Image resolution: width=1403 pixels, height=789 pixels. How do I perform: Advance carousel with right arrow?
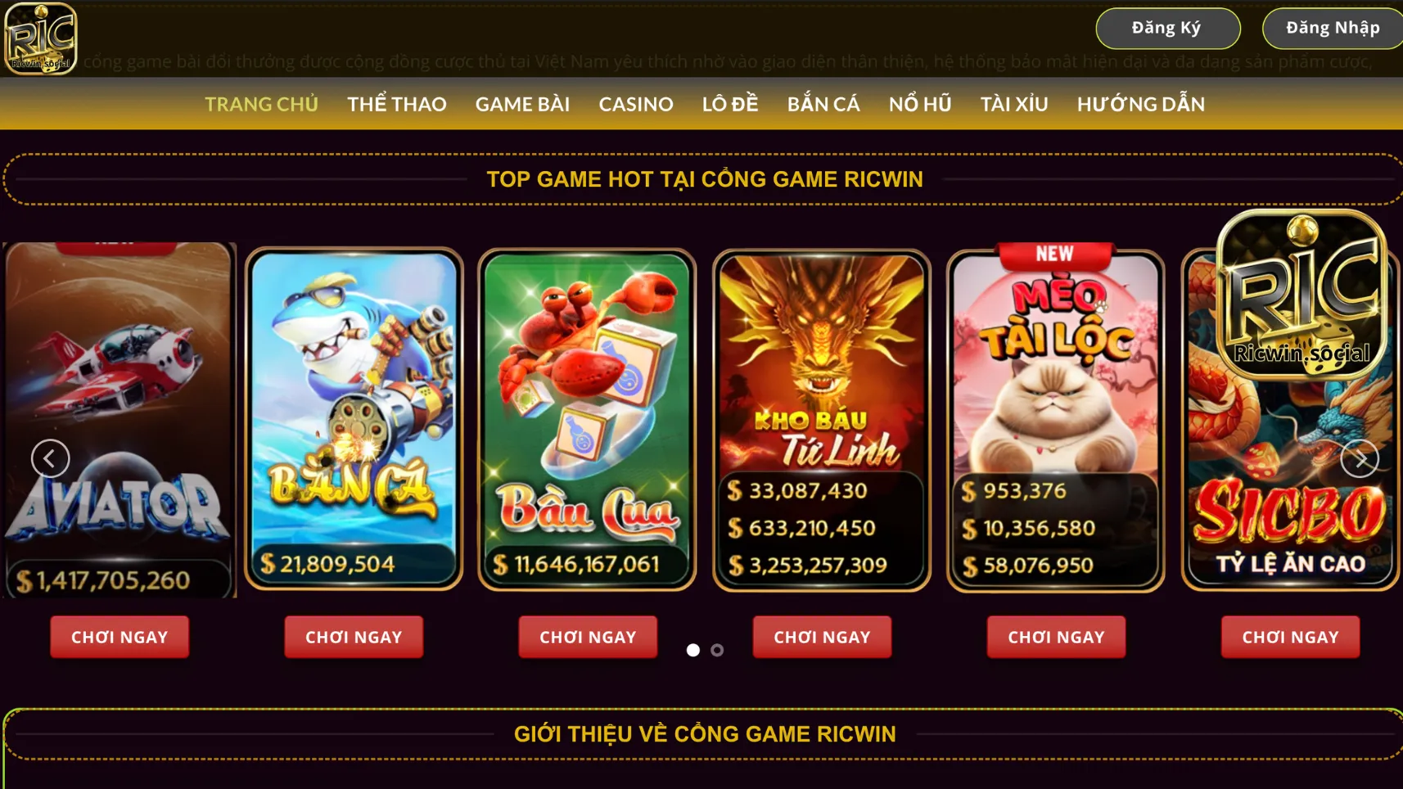click(x=1360, y=458)
